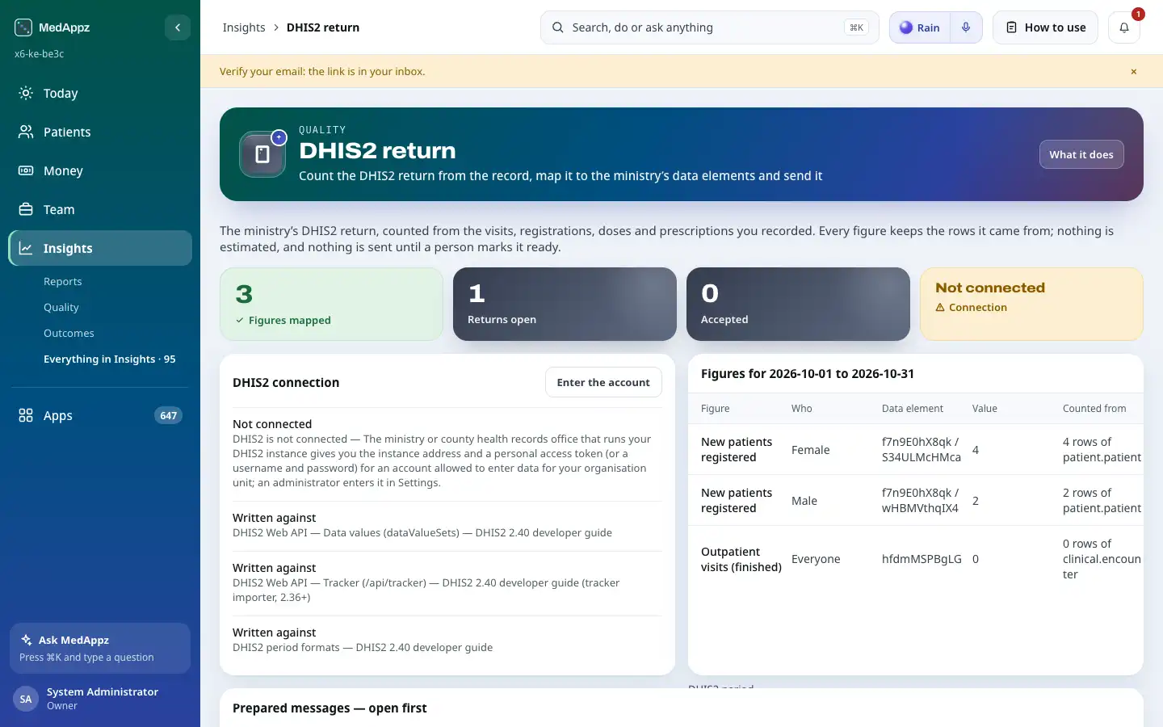Collapse the sidebar with the chevron button
Viewport: 1163px width, 727px height.
click(178, 27)
